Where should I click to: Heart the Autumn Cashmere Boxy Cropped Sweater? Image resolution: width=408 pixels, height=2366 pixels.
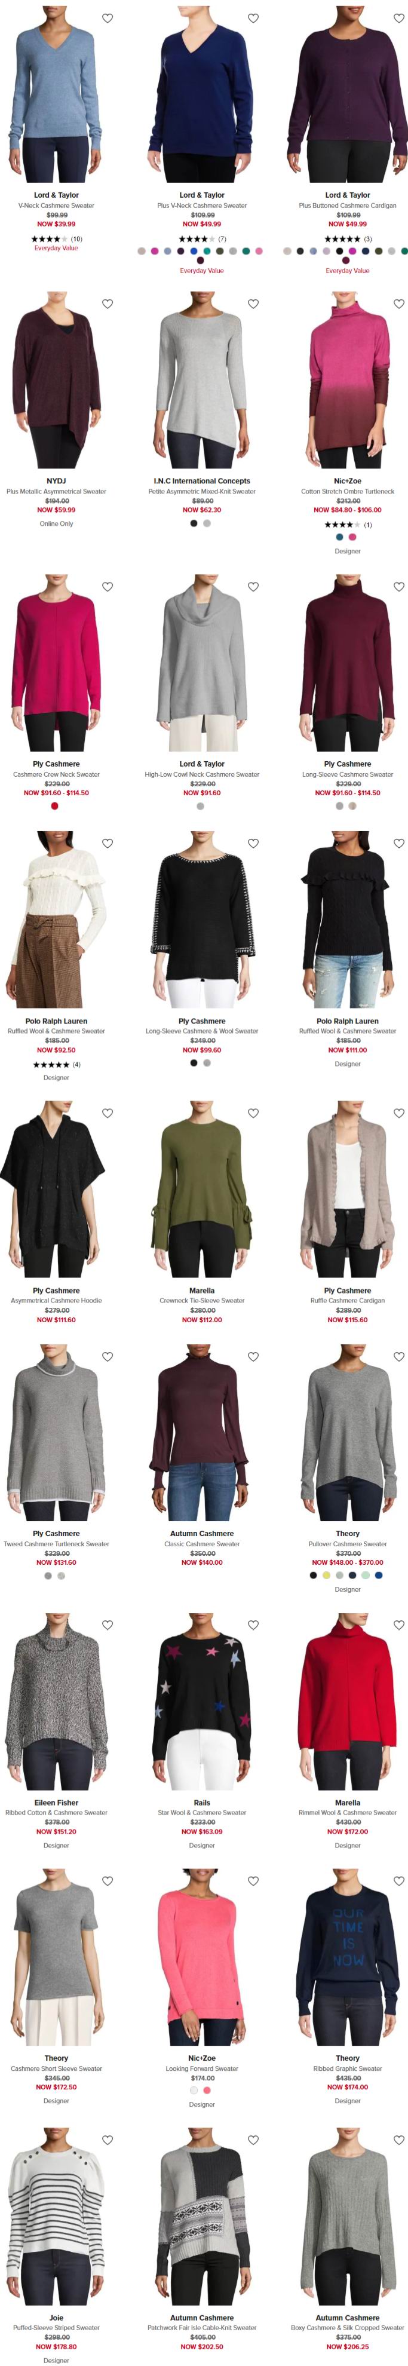pos(399,2140)
